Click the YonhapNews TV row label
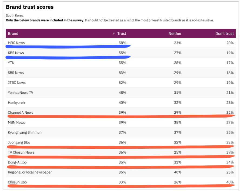The width and height of the screenshot is (241, 192). click(21, 93)
